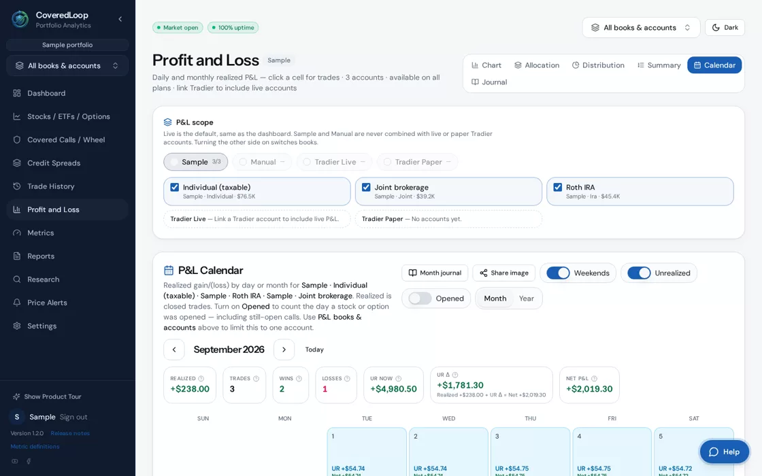This screenshot has height=476, width=762.
Task: Select the Year view option
Action: [527, 299]
